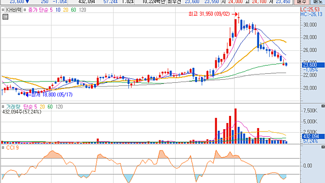Click the blue 23,600 current price tag on axis
The width and height of the screenshot is (325, 183).
pos(313,65)
